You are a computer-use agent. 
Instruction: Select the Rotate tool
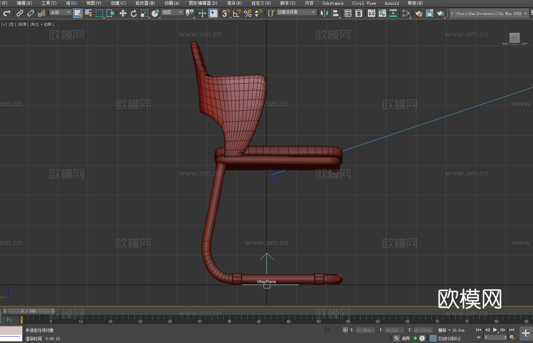click(x=134, y=13)
